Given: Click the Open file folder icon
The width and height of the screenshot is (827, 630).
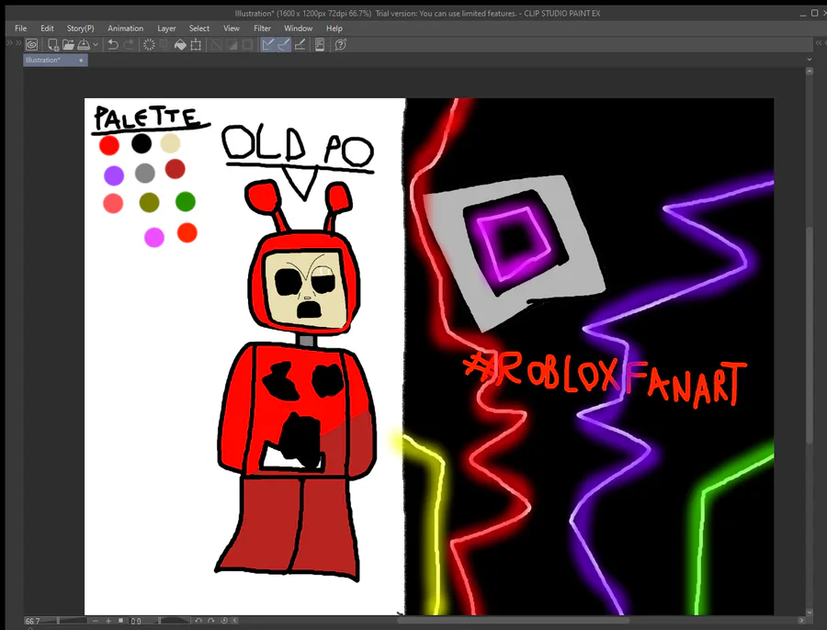Looking at the screenshot, I should pos(68,45).
